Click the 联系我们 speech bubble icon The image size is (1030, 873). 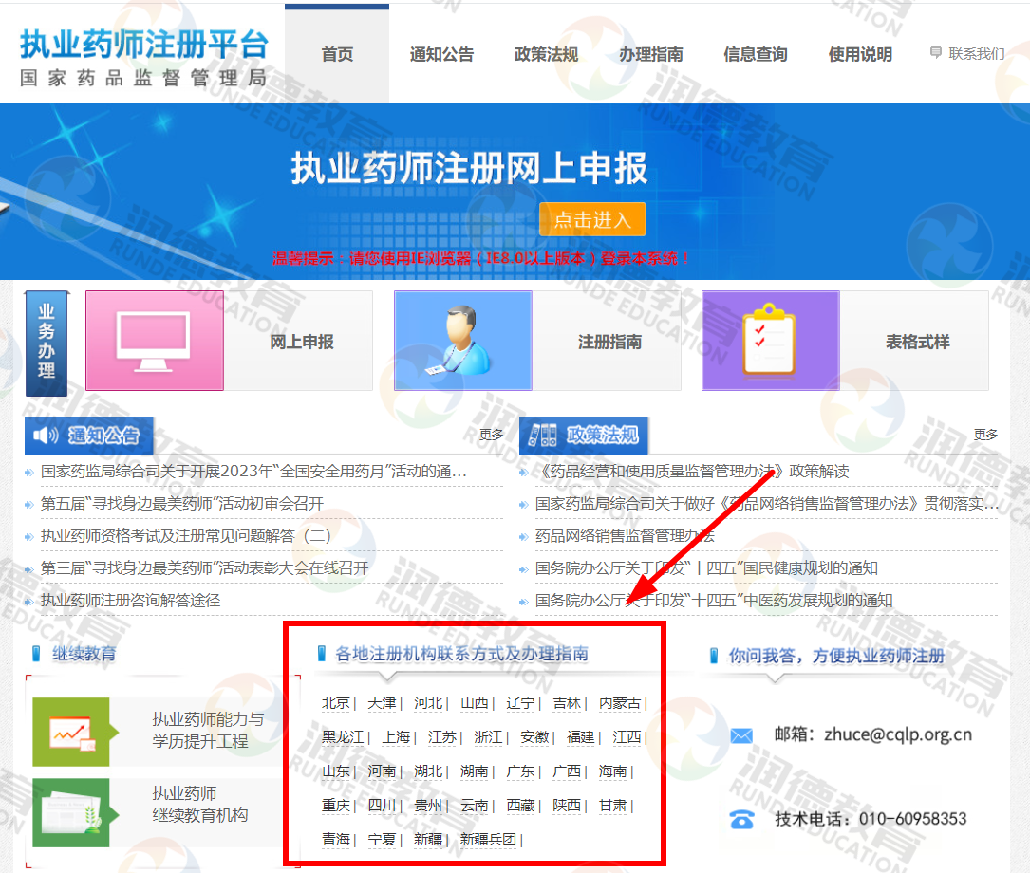point(936,53)
